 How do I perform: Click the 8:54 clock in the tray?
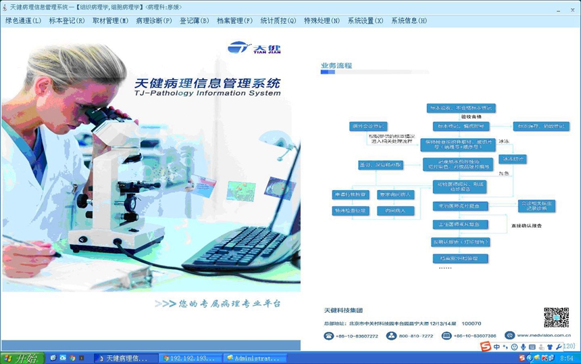pos(567,359)
